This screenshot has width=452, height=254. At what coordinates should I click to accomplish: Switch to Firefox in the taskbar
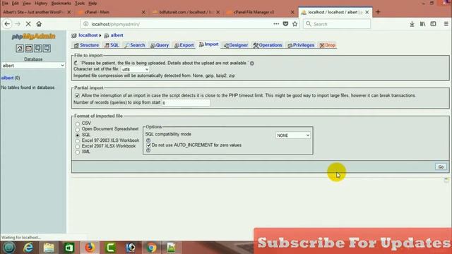90,248
